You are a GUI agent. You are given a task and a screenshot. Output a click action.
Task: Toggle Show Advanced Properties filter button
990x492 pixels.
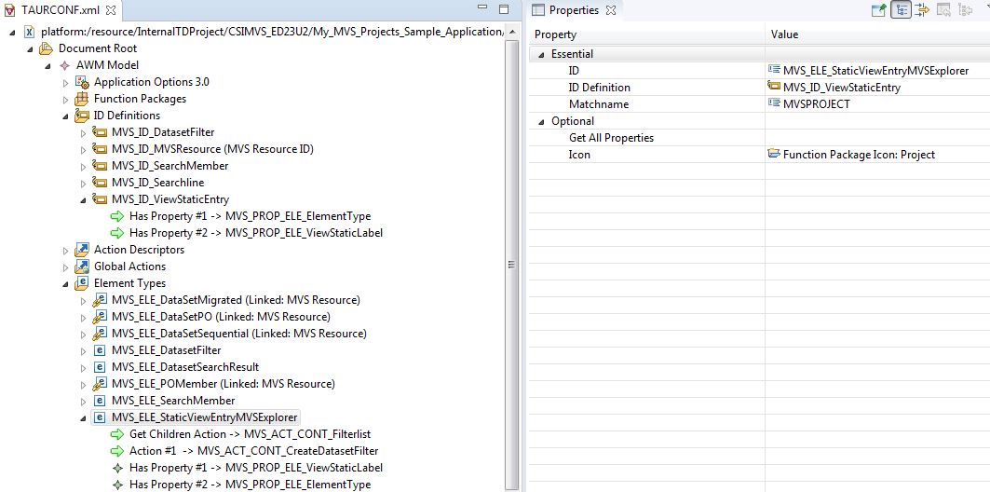(x=922, y=9)
